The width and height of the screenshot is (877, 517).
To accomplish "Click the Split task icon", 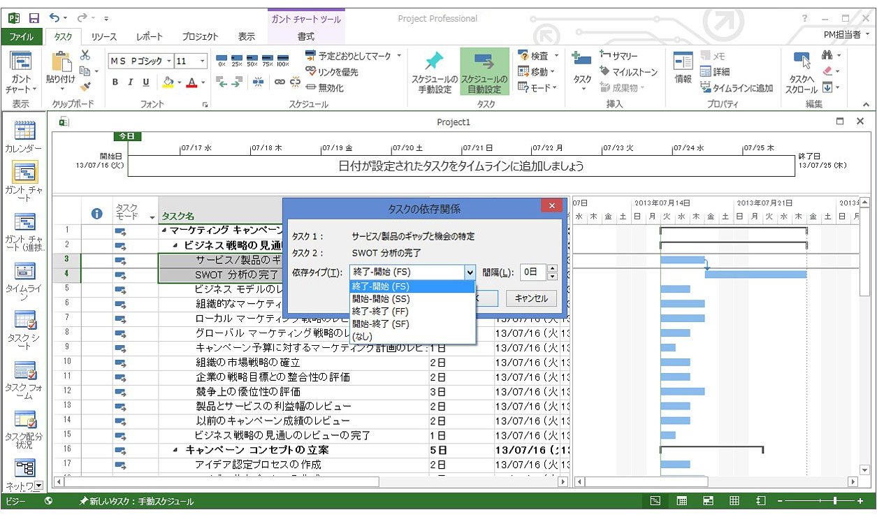I will click(x=258, y=82).
